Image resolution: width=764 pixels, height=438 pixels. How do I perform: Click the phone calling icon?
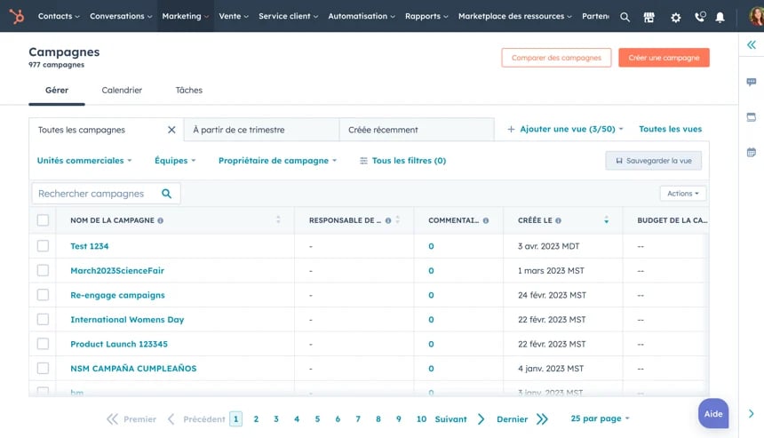699,17
